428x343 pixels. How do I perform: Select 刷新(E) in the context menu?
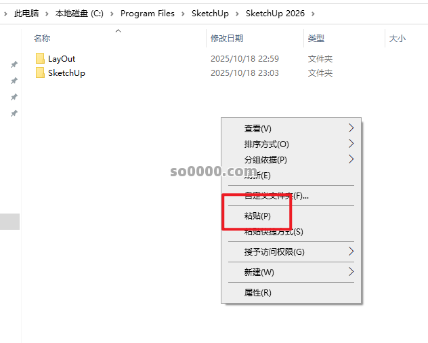point(257,176)
